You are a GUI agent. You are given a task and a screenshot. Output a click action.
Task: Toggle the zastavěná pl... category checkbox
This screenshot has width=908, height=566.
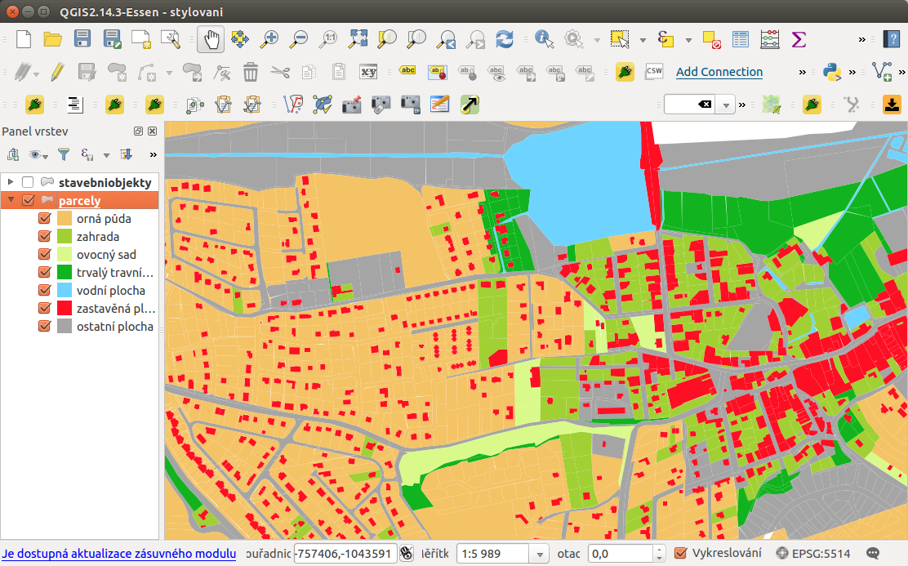pyautogui.click(x=44, y=308)
